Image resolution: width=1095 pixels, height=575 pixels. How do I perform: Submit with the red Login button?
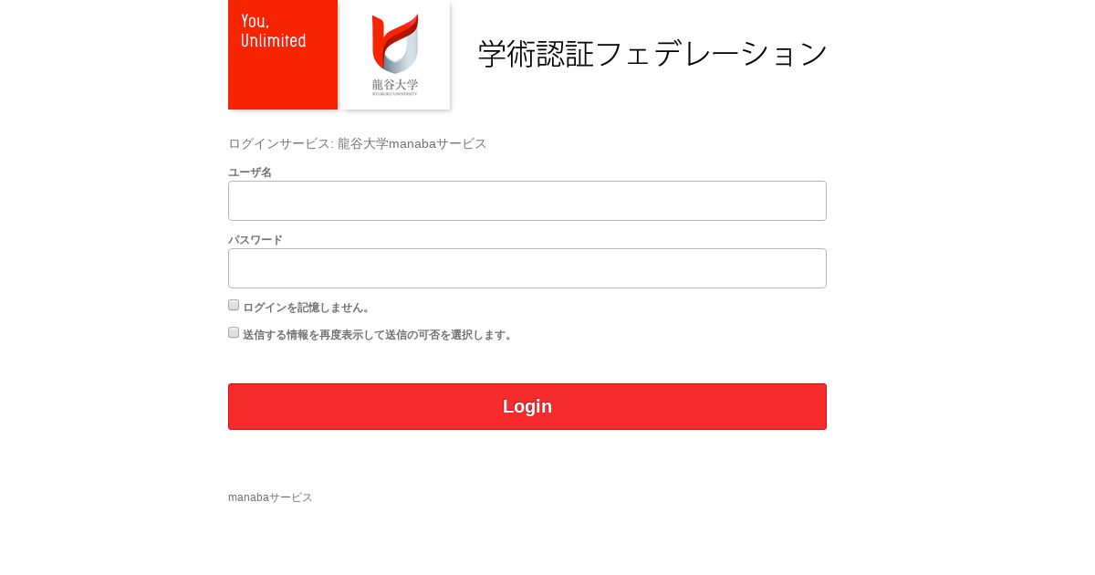pos(527,406)
